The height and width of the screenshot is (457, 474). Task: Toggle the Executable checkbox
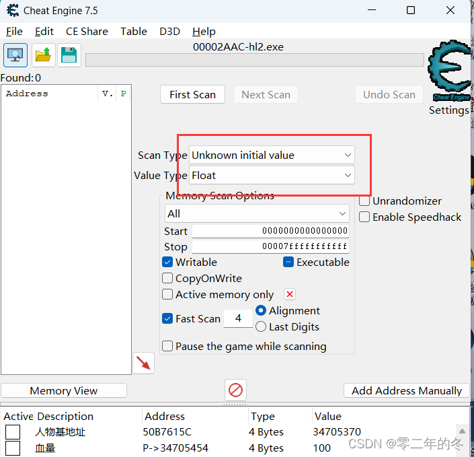tap(288, 262)
